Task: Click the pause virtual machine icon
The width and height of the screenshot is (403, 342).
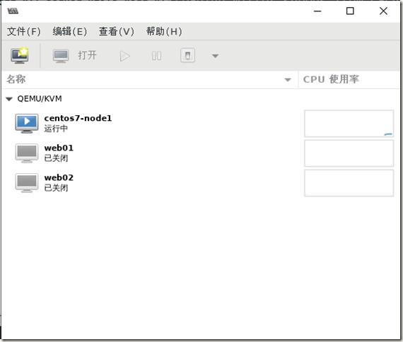Action: 156,56
